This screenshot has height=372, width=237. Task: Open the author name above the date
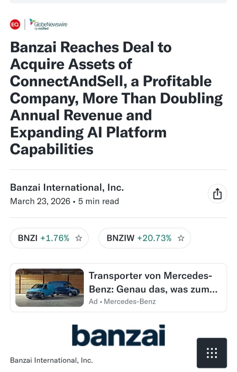tap(67, 188)
